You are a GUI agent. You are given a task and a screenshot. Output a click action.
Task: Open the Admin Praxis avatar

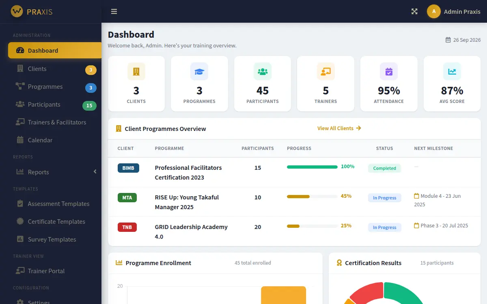click(x=434, y=11)
